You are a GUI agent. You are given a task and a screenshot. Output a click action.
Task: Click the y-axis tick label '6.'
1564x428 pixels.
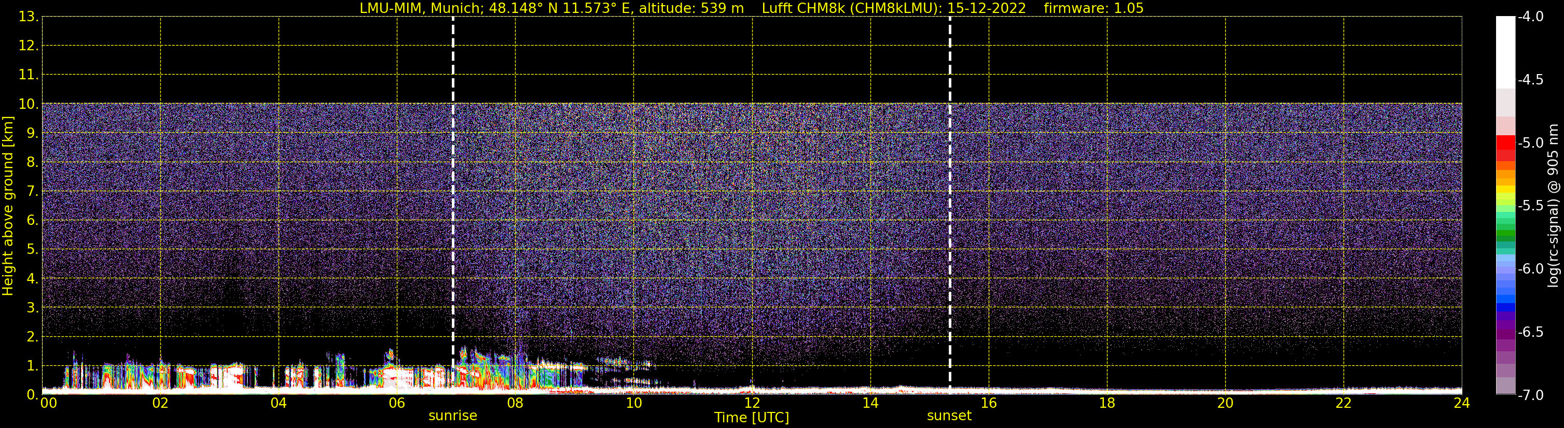point(32,220)
